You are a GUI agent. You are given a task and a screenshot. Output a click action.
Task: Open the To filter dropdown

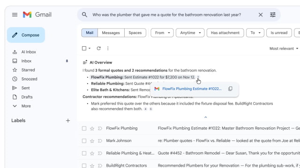click(255, 33)
